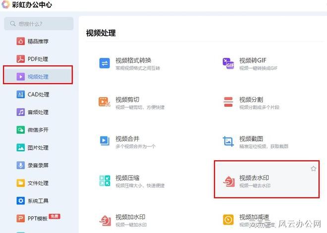The image size is (327, 233).
Task: Click the 系统工具 gear icon
Action: click(x=20, y=201)
